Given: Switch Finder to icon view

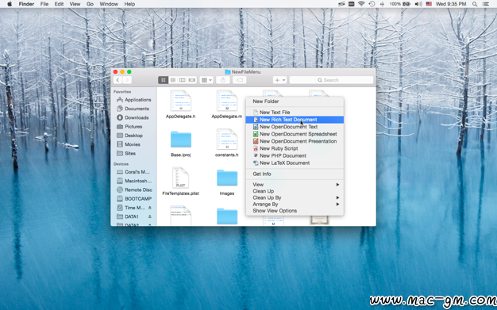Looking at the screenshot, I should [x=164, y=80].
